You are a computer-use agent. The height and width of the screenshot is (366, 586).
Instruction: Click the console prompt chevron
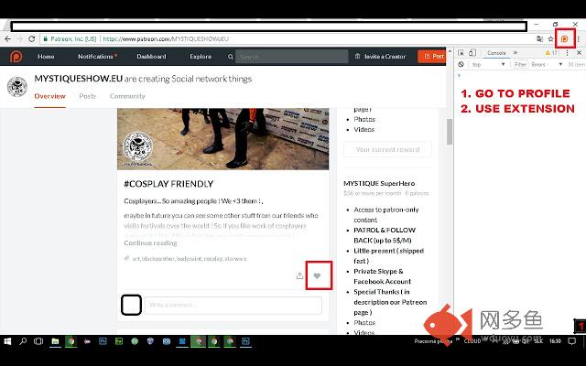tap(460, 75)
